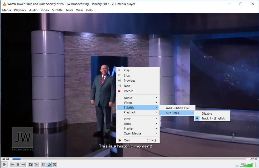Toggle the shuffle random button
The width and height of the screenshot is (259, 168).
pos(54,164)
